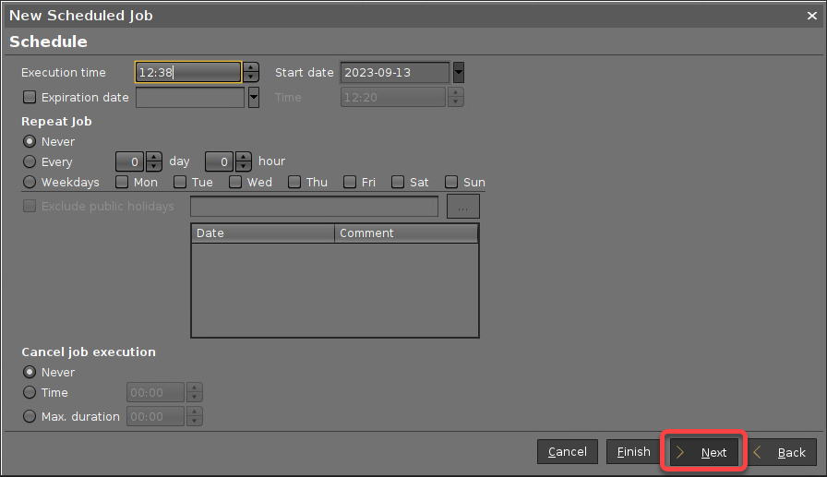The height and width of the screenshot is (477, 827).
Task: Click the Execution time input field
Action: 187,73
